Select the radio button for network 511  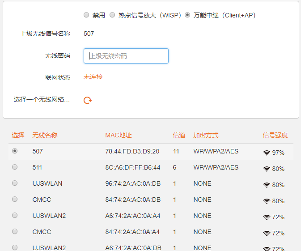pos(15,167)
